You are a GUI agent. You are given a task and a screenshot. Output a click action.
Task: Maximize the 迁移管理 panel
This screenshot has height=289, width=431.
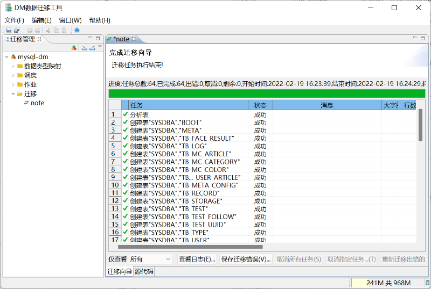[x=98, y=38]
